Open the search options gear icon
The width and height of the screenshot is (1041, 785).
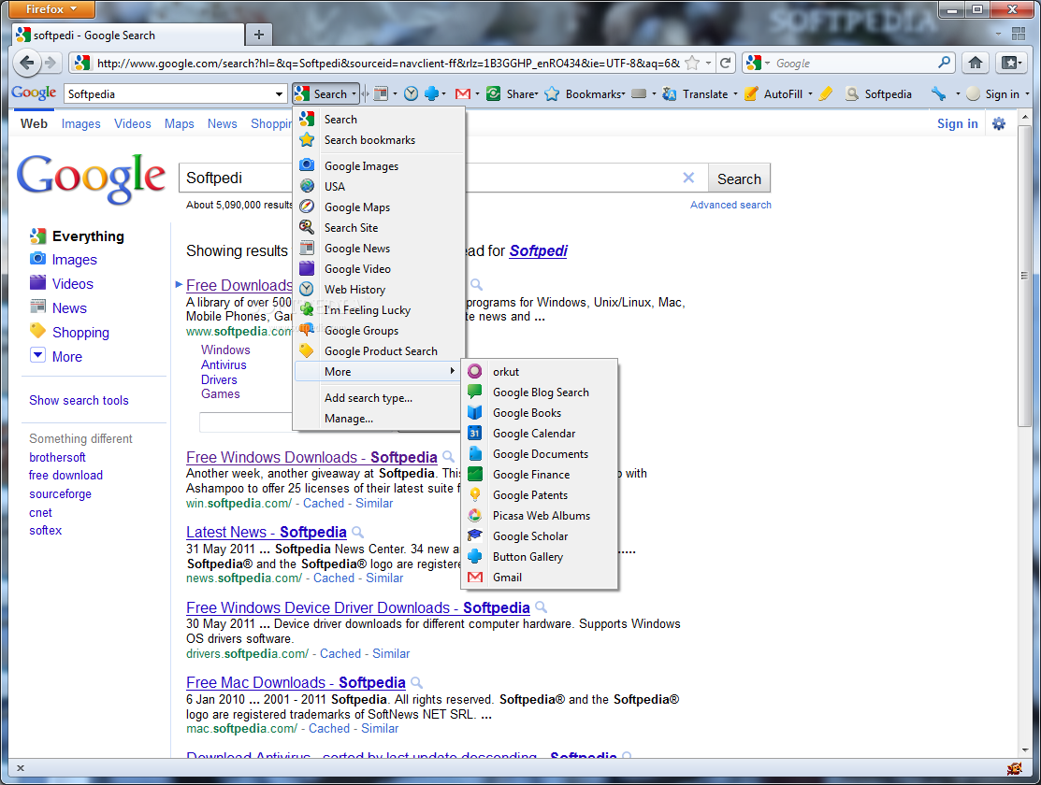point(999,123)
